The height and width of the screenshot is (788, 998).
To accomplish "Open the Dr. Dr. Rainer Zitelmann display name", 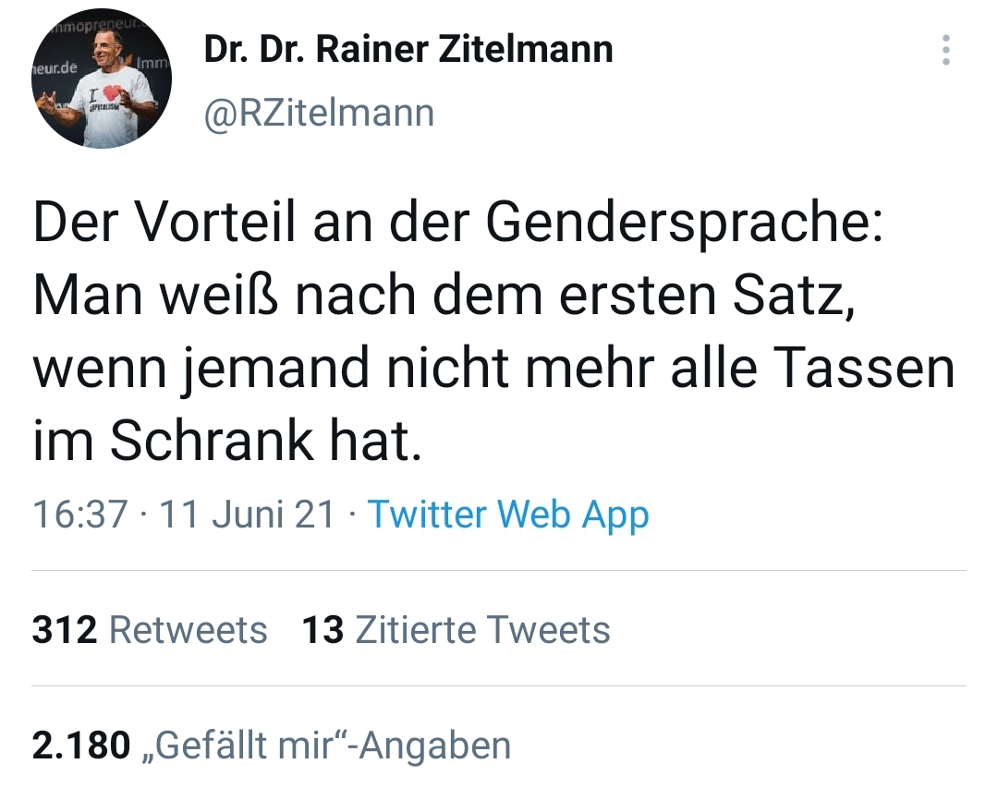I will point(408,49).
